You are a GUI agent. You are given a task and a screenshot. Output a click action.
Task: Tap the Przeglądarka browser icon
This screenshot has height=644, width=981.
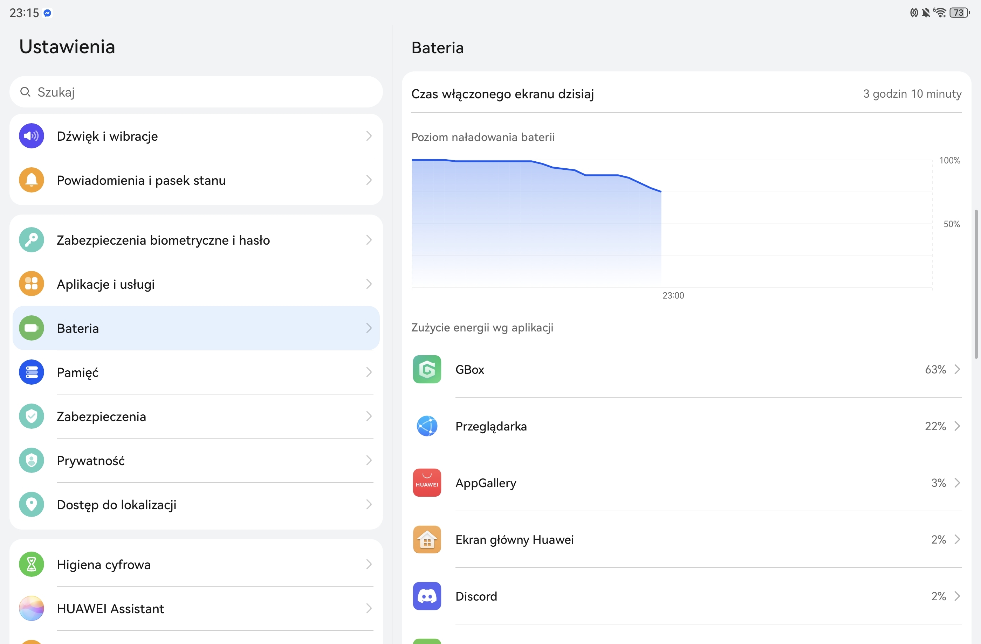point(427,426)
